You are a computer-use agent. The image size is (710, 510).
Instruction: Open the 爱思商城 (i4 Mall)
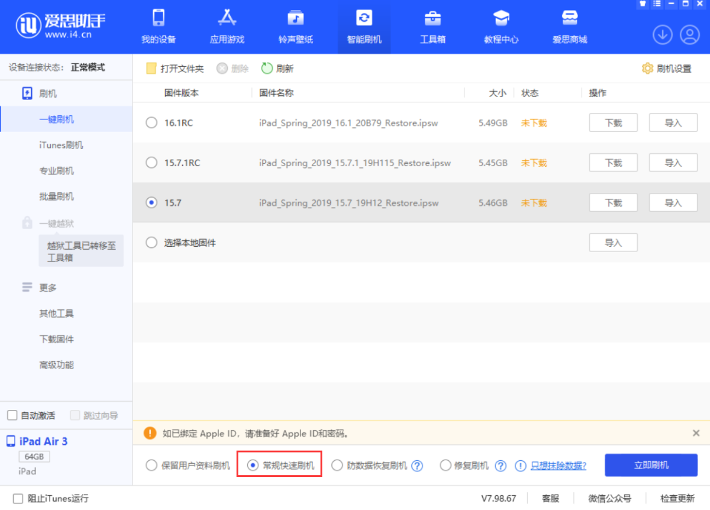(569, 27)
